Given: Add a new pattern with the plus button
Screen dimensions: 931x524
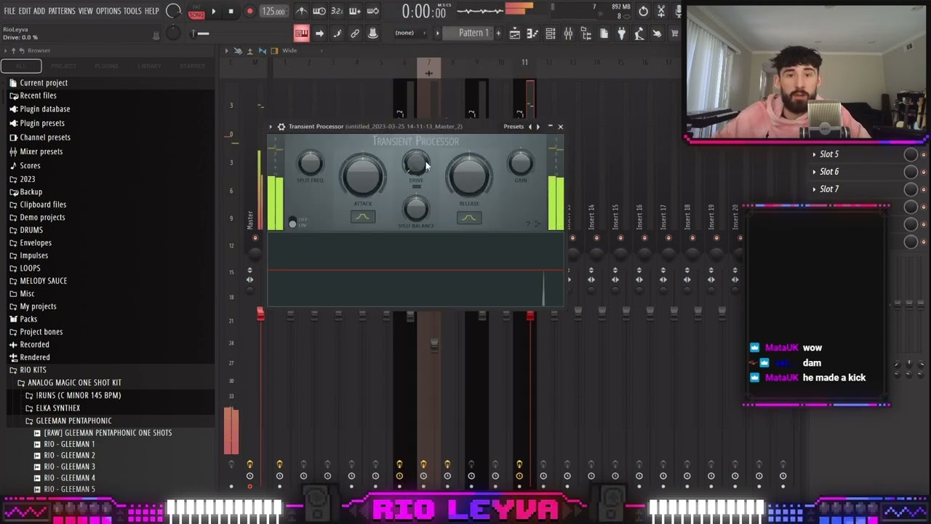Looking at the screenshot, I should 498,33.
